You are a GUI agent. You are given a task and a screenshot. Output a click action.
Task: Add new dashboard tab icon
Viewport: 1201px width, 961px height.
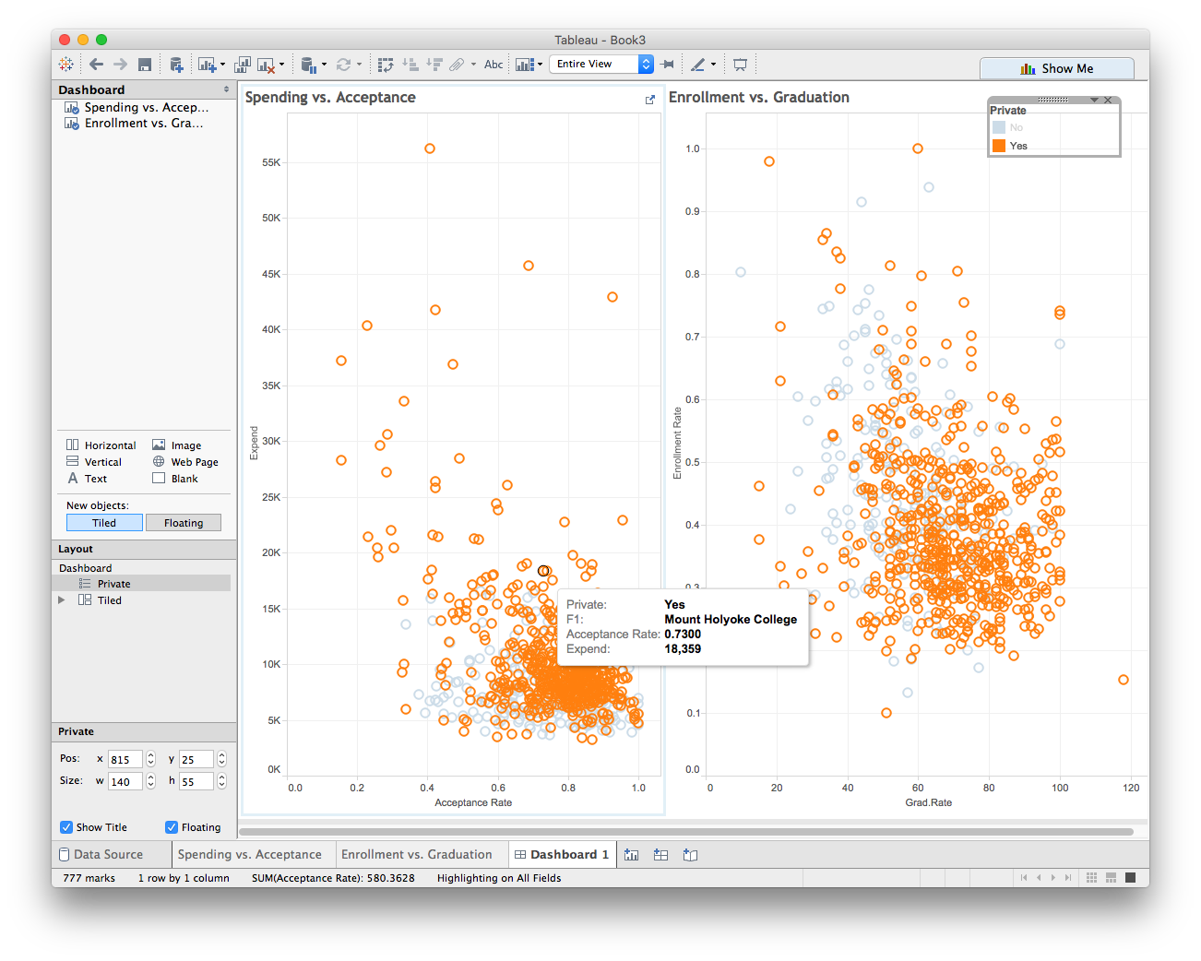pos(660,855)
